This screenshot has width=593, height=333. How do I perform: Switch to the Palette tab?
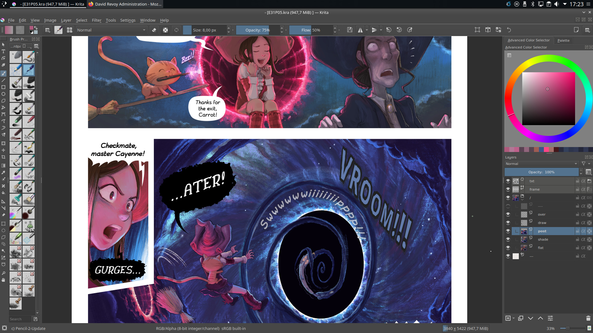563,40
